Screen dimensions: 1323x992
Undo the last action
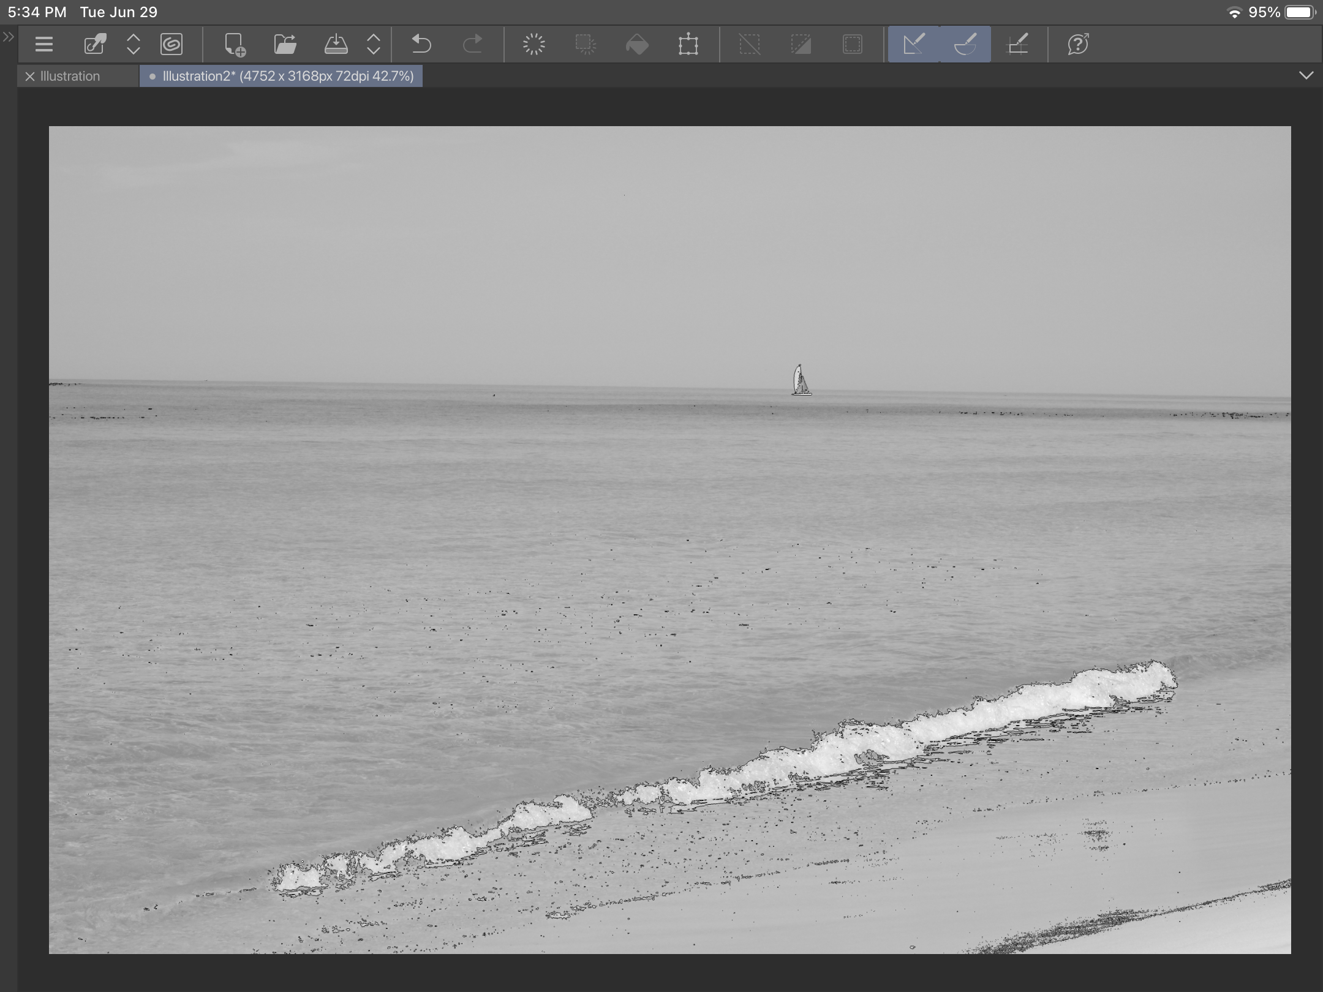(x=421, y=44)
